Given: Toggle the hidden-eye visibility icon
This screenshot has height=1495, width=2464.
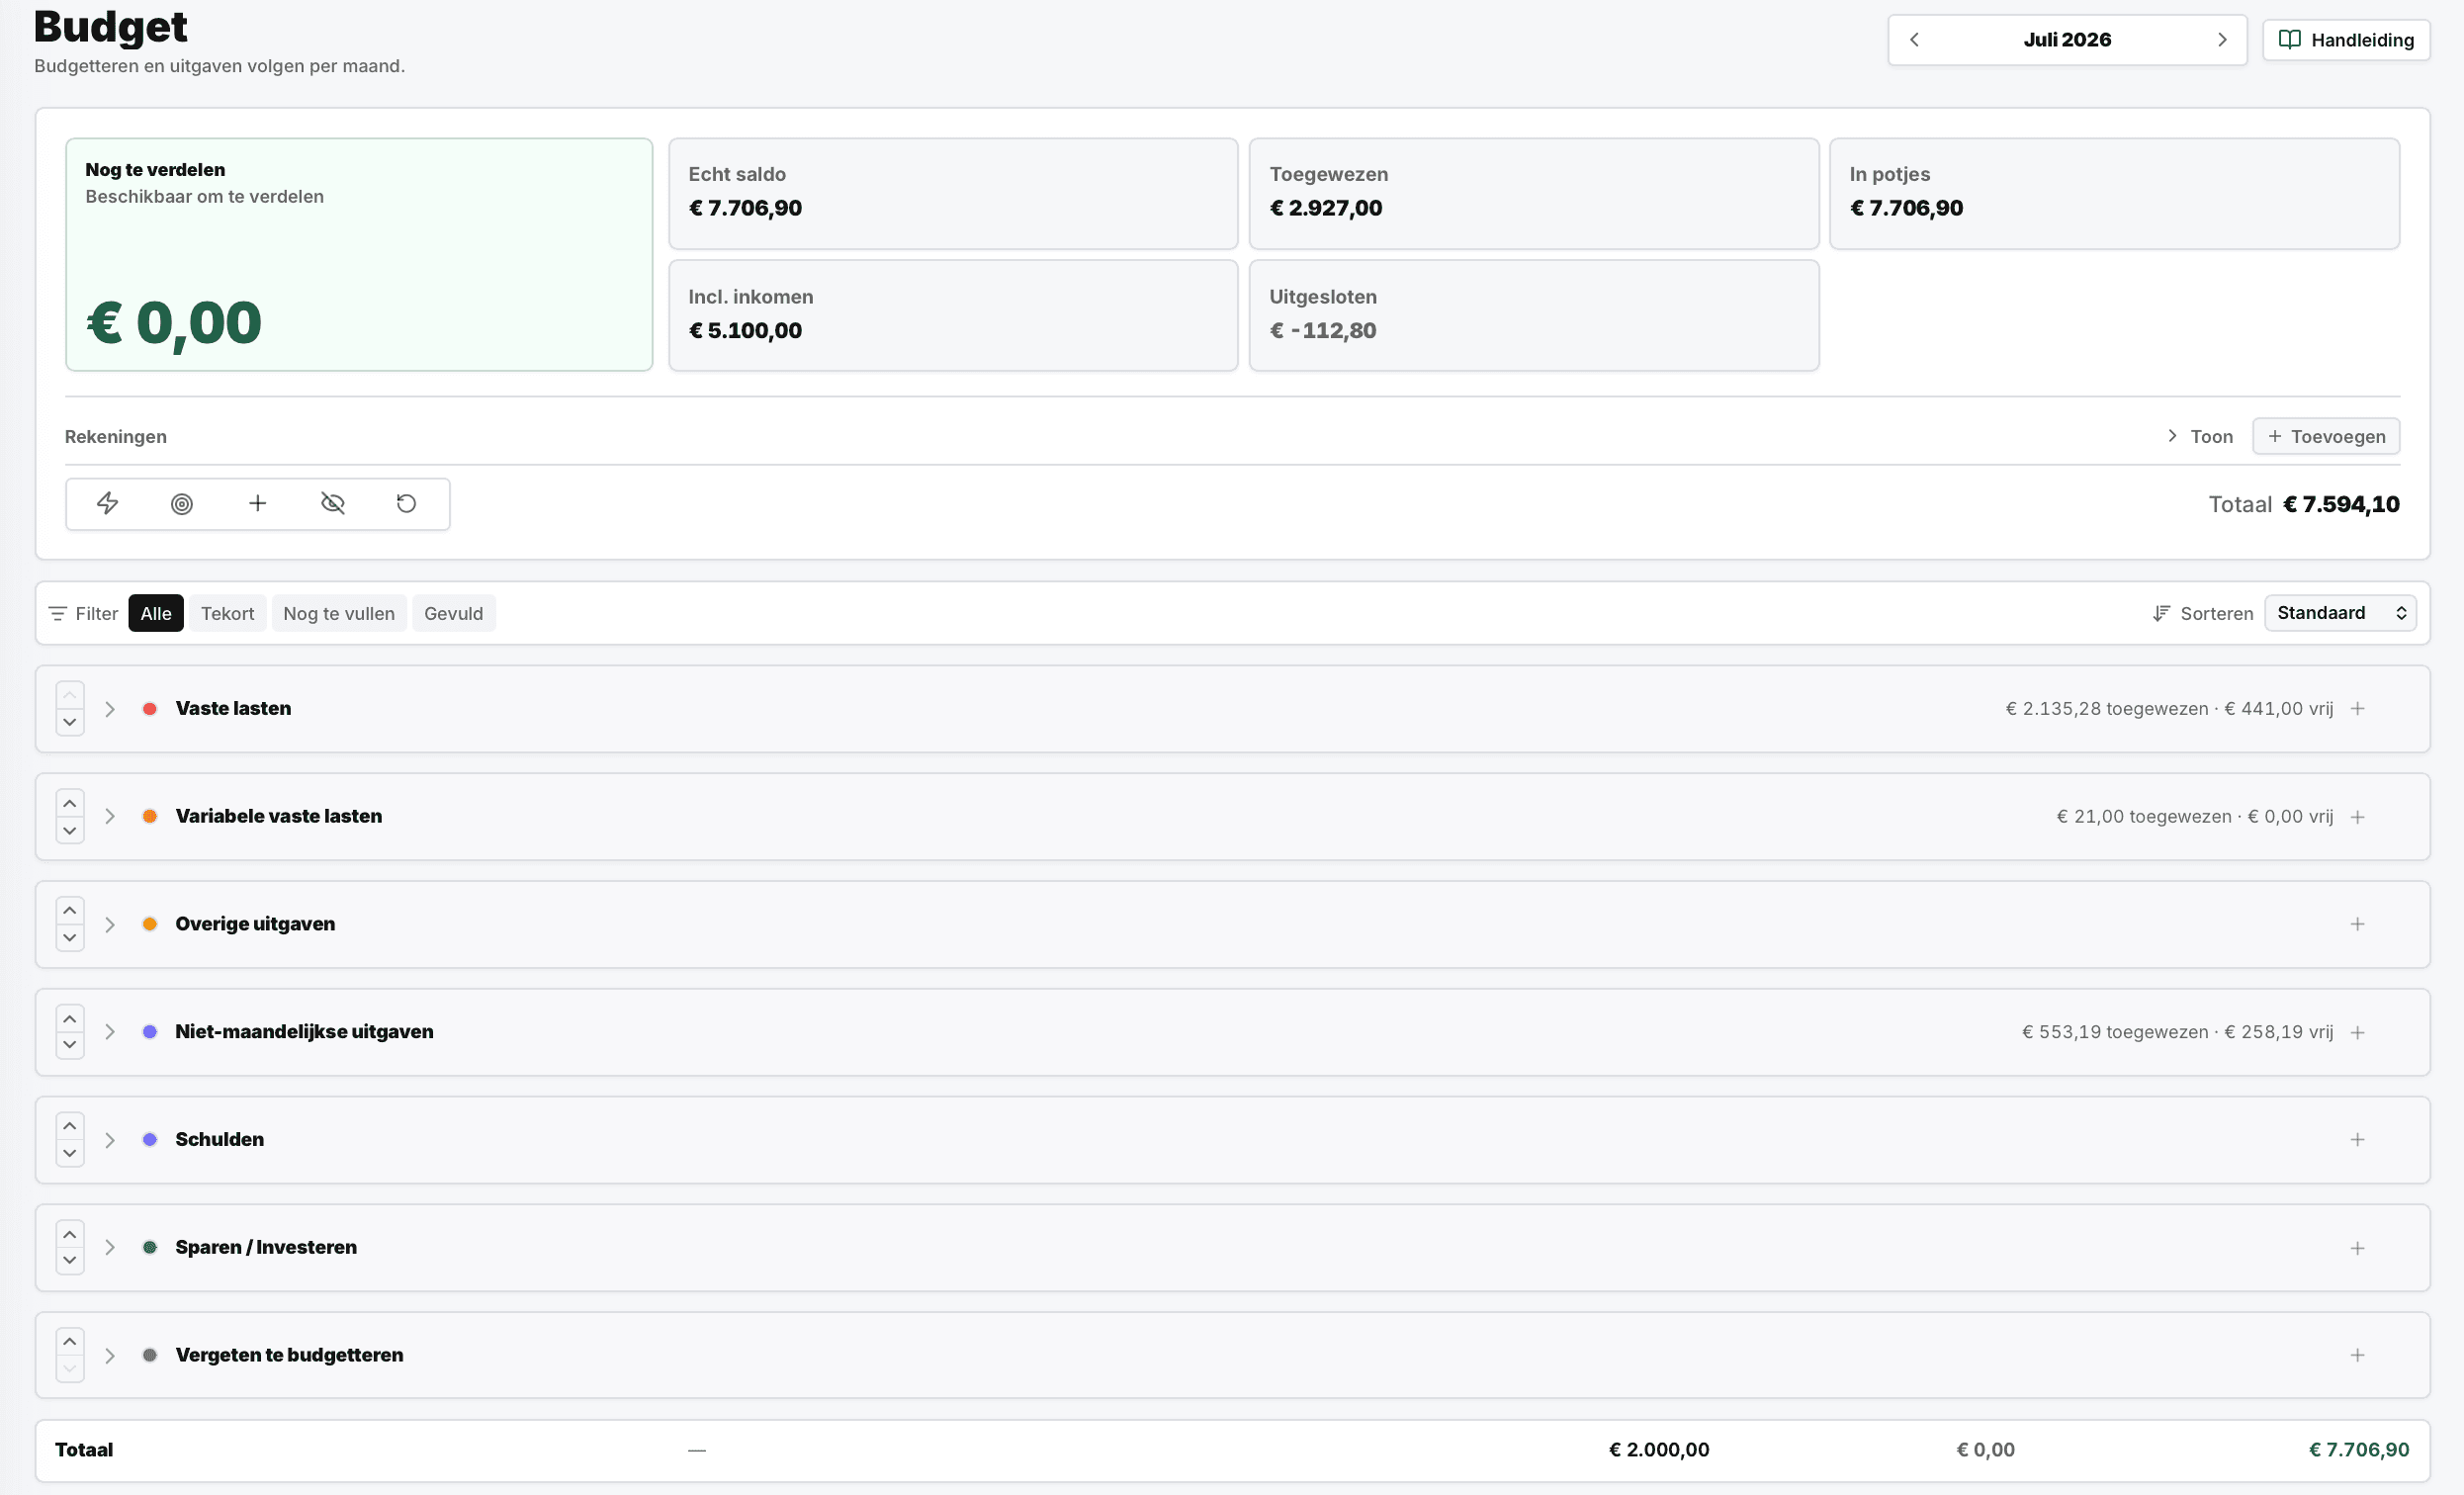Looking at the screenshot, I should 333,503.
